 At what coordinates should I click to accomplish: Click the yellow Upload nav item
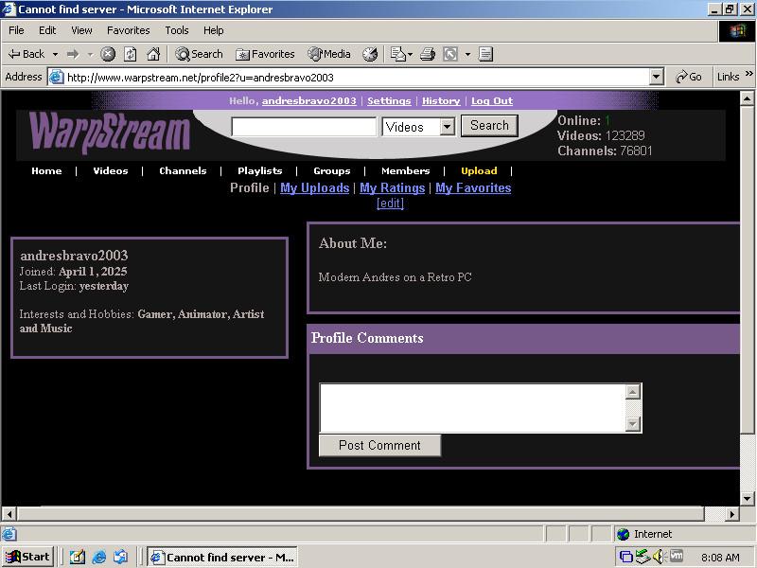tap(479, 171)
